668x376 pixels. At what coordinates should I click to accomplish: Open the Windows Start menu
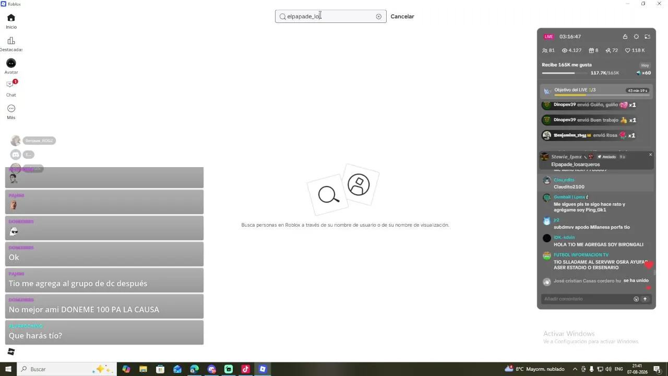click(x=8, y=369)
